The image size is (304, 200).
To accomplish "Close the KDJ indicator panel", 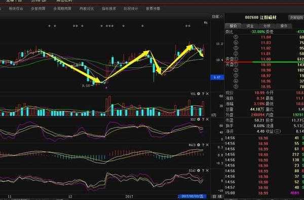I will 207,119.
